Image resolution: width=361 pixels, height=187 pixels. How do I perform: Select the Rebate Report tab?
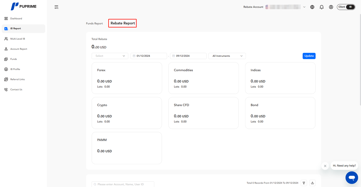[x=123, y=23]
